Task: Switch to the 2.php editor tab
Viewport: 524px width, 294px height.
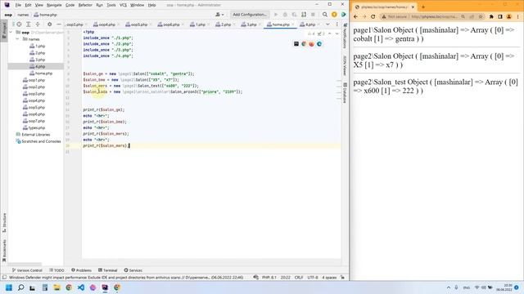Action: coord(226,24)
